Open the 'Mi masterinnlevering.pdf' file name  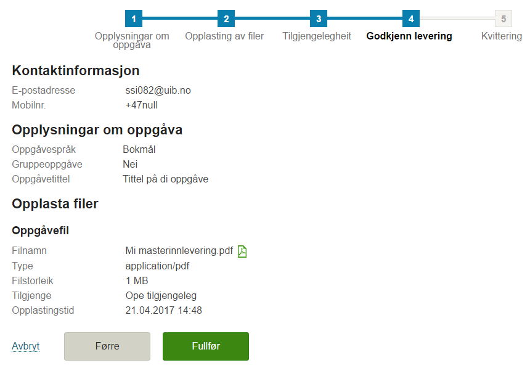(179, 251)
